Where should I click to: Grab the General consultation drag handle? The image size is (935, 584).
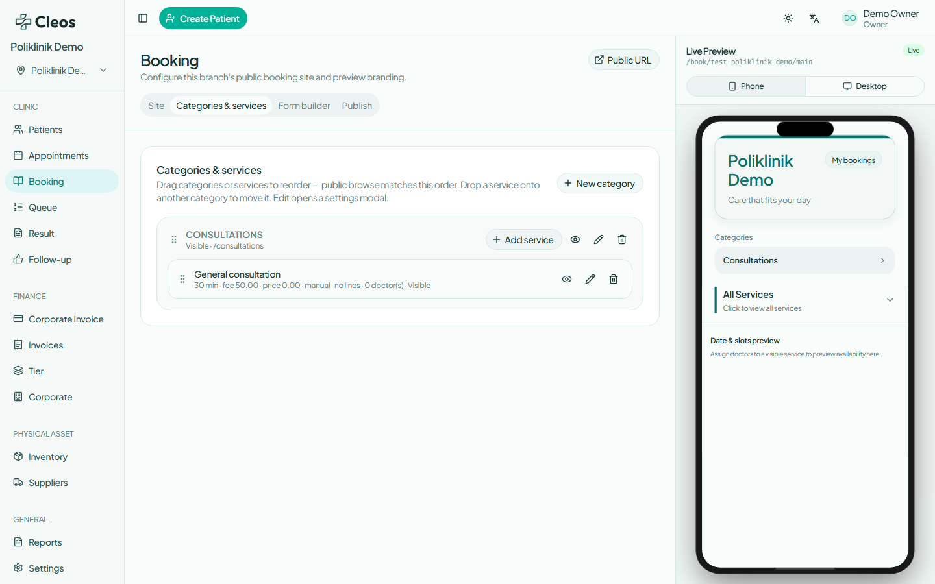[x=182, y=279]
